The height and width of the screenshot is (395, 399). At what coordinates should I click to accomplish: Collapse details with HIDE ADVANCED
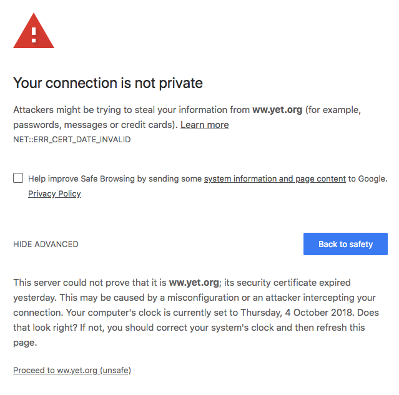coord(46,244)
